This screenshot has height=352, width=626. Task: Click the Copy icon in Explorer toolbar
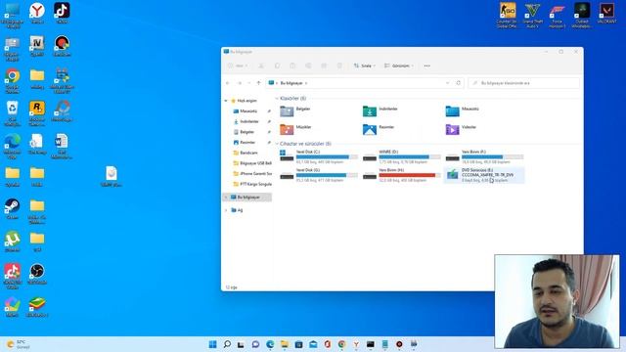[x=277, y=66]
